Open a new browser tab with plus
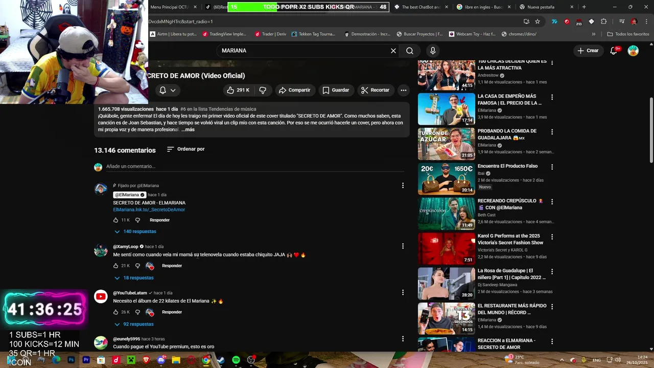 pyautogui.click(x=584, y=7)
